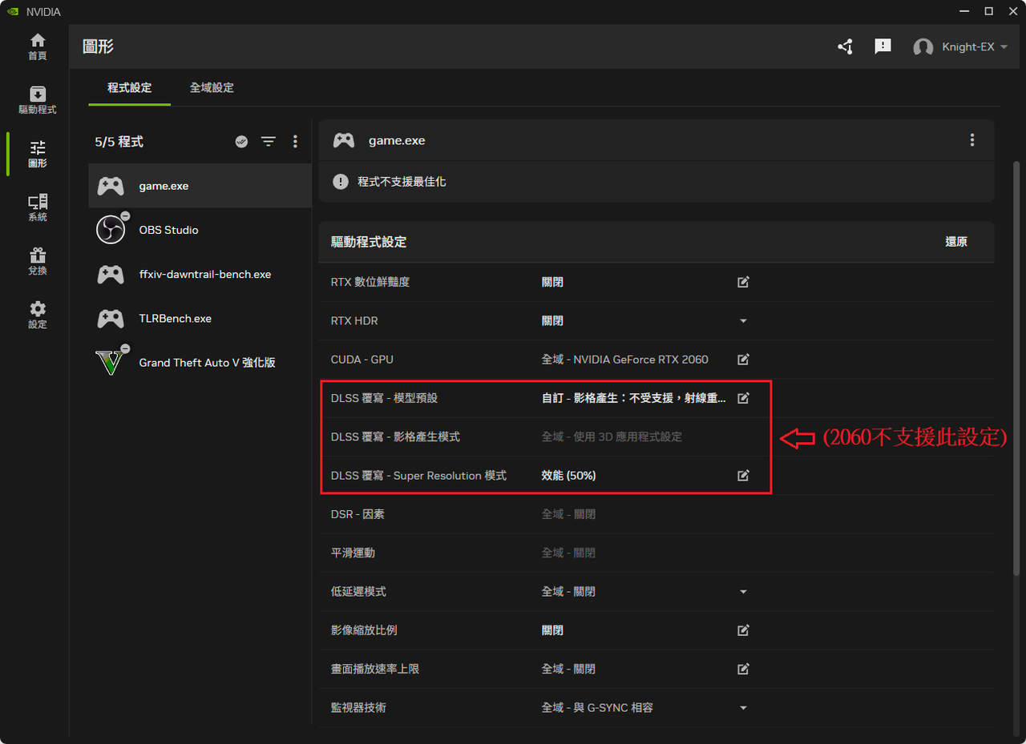Switch to the 程式設定 tab
Screen dimensions: 1026x744
coord(129,87)
